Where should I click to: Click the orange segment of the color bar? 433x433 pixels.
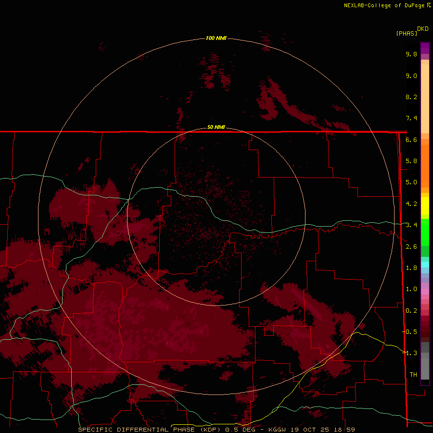click(x=425, y=166)
